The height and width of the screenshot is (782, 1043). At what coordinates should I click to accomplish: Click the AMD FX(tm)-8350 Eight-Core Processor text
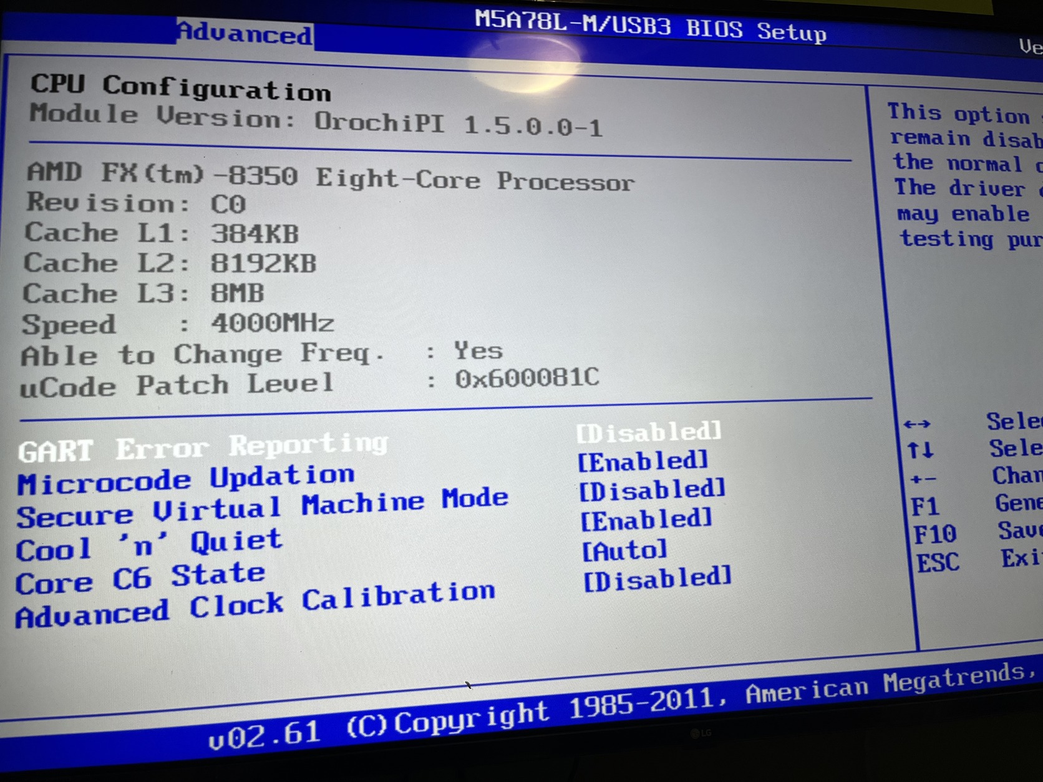[x=331, y=176]
